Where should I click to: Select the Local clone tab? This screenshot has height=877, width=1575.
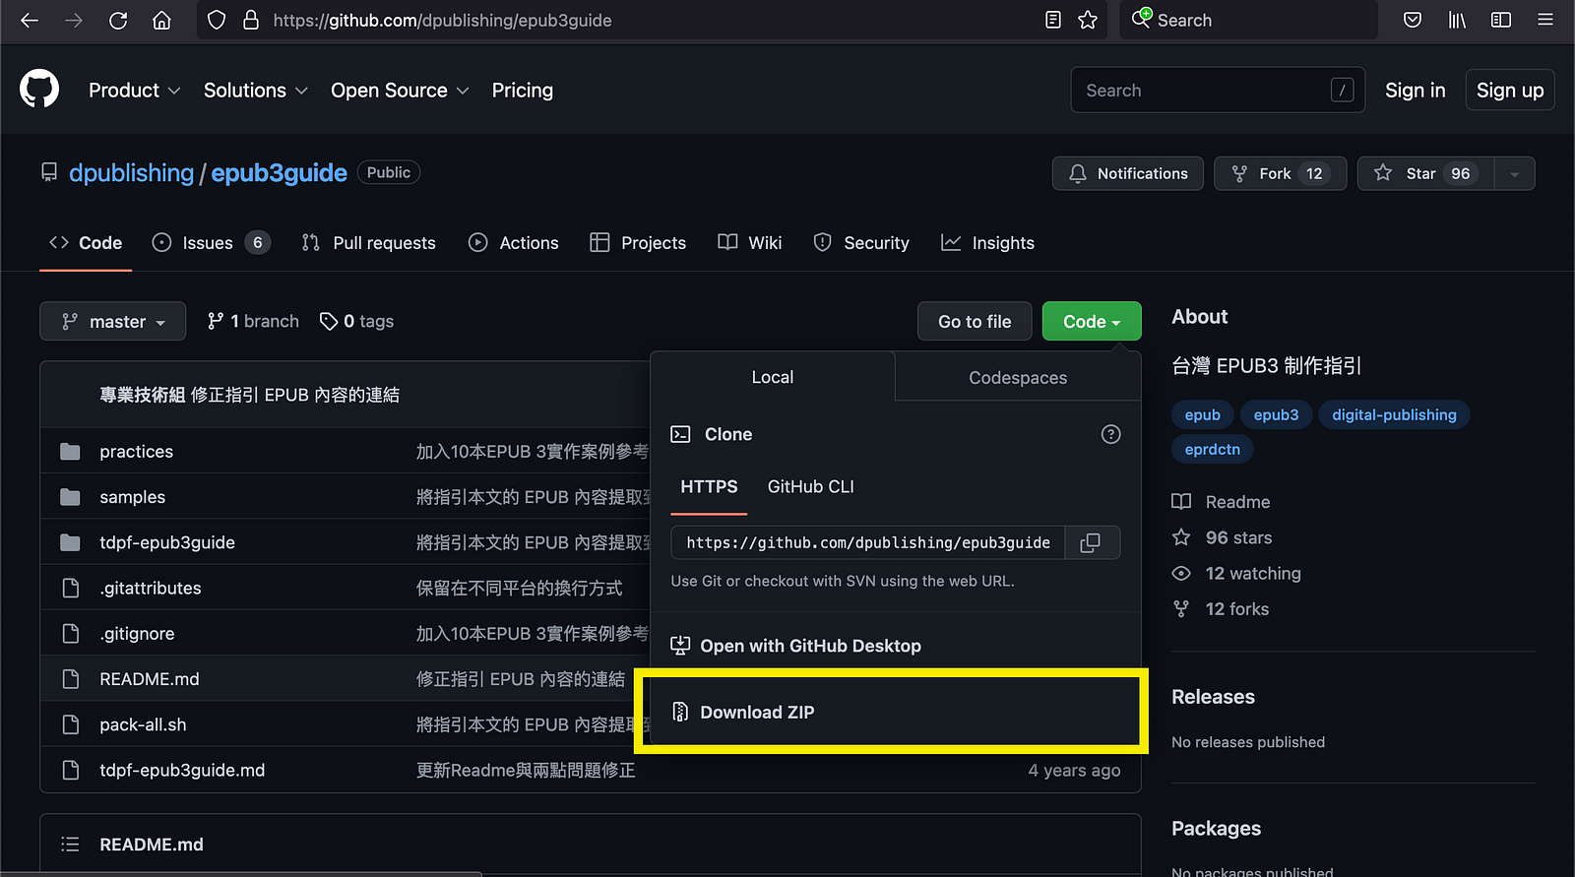click(773, 377)
